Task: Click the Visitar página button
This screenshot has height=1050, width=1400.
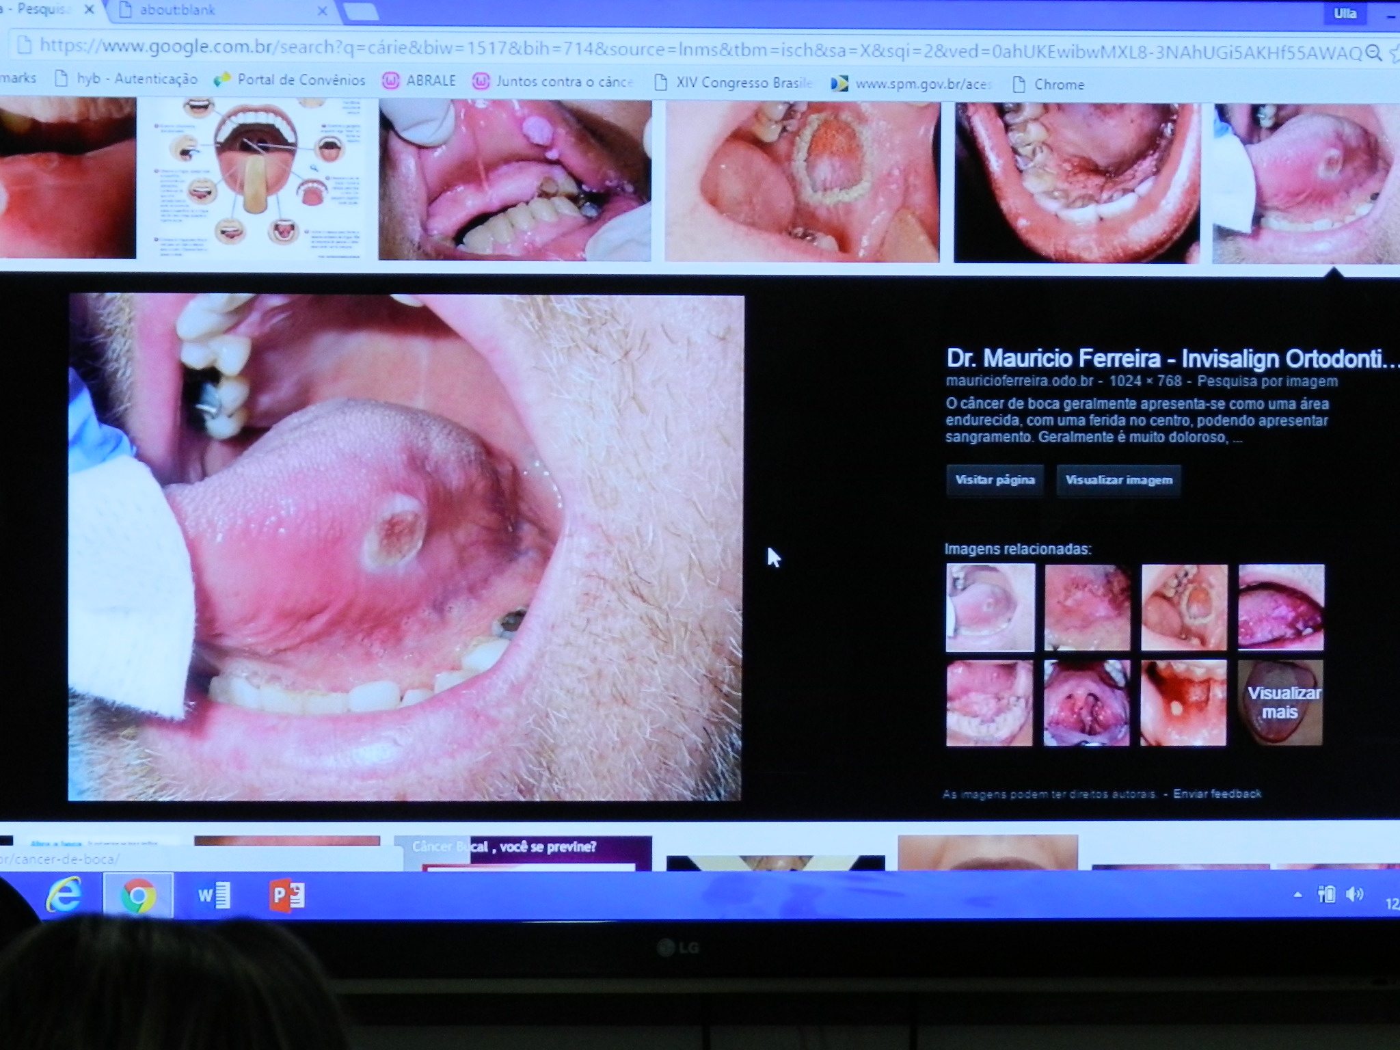Action: pyautogui.click(x=995, y=480)
